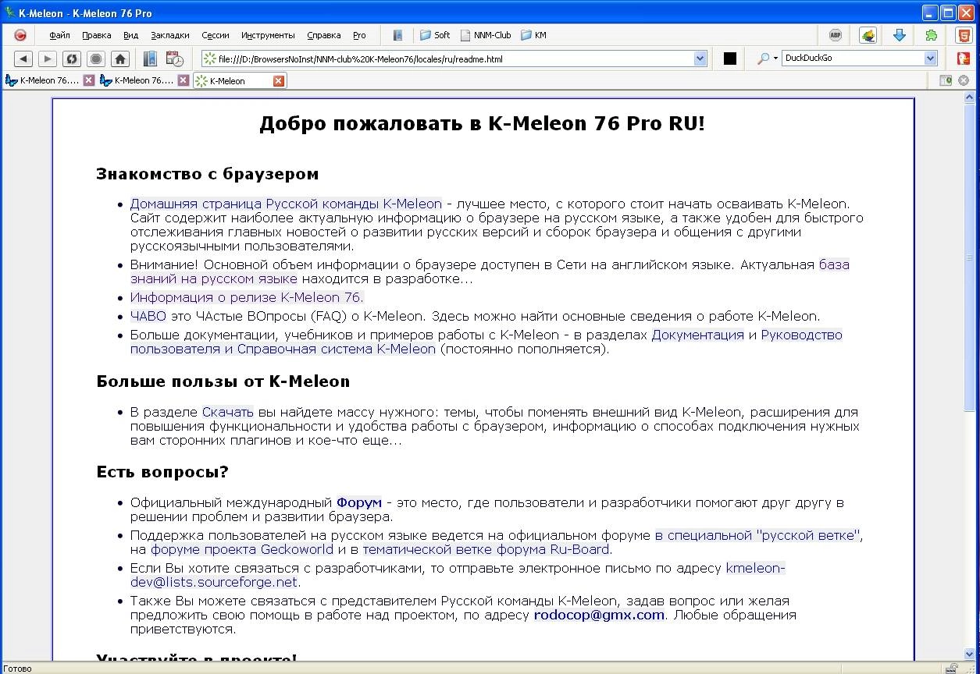This screenshot has width=980, height=674.
Task: Open the search engine arrow beside magnifier
Action: coord(775,59)
